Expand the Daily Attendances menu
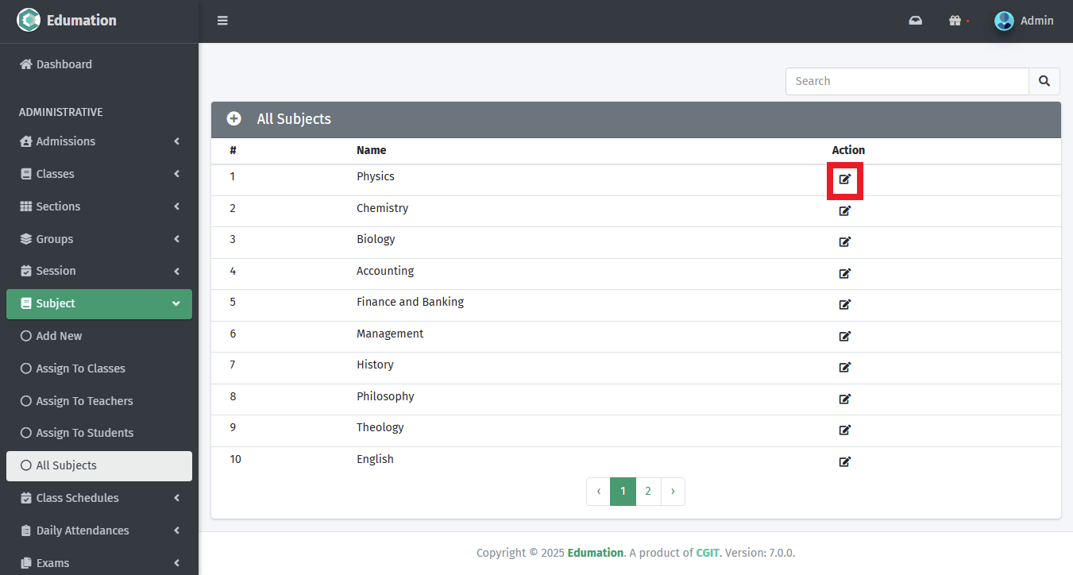The image size is (1073, 575). (x=99, y=531)
